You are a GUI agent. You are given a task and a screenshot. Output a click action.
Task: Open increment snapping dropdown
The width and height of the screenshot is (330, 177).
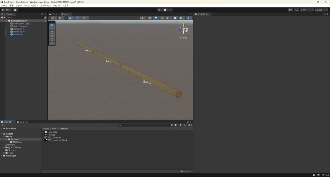[x=85, y=18]
